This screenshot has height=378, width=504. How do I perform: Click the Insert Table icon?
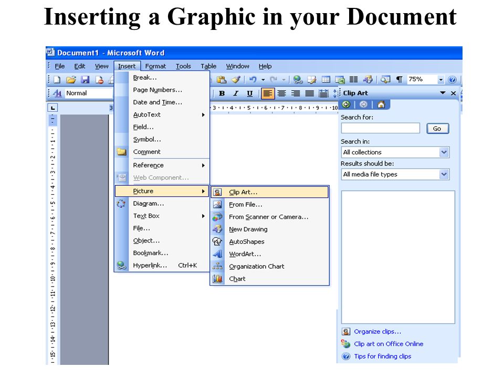tap(325, 79)
